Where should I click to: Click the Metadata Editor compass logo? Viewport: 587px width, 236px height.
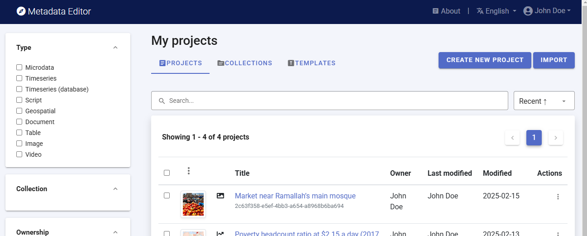pos(21,11)
